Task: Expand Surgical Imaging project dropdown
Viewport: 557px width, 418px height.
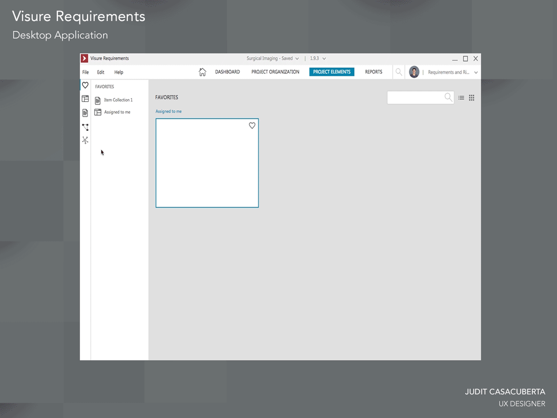Action: click(x=297, y=59)
